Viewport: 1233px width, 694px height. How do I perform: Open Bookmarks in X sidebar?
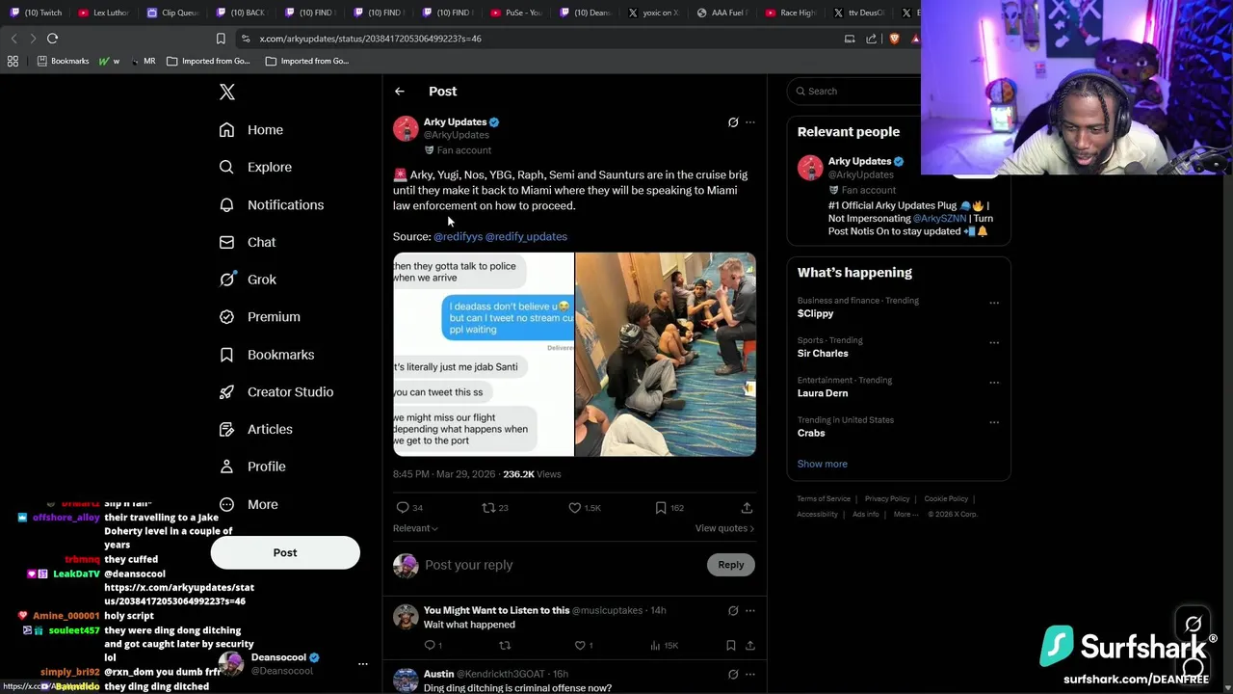coord(266,355)
